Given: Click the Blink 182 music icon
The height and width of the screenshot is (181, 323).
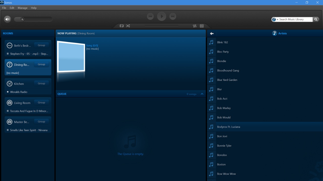Looking at the screenshot, I should click(x=211, y=42).
